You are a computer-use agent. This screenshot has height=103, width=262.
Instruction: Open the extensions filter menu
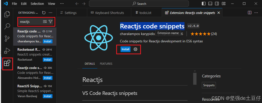50,22
